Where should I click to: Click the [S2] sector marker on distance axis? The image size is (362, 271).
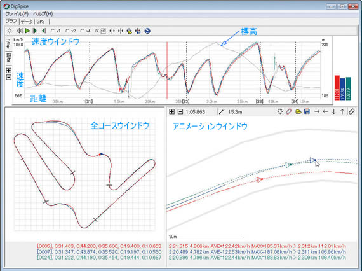(185, 102)
